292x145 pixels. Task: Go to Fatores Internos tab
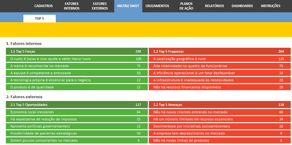(x=71, y=6)
